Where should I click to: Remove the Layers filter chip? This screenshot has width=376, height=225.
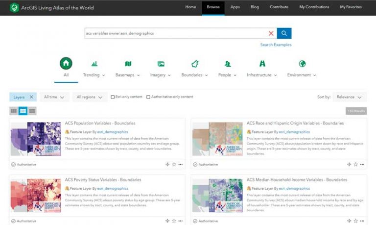click(x=31, y=97)
